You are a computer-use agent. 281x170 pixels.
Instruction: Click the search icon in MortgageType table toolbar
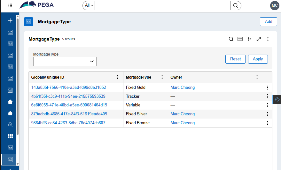pyautogui.click(x=231, y=39)
